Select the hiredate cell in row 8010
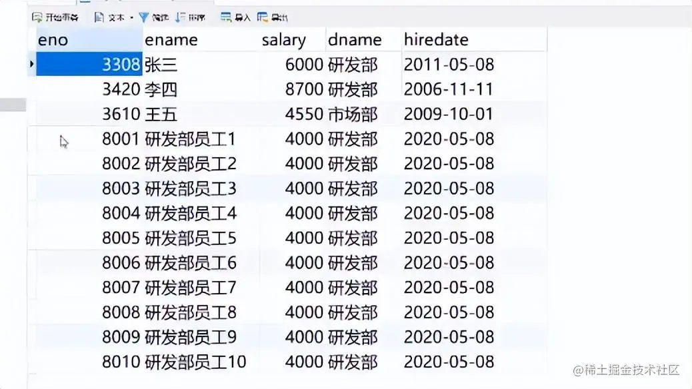The width and height of the screenshot is (692, 389). coord(475,362)
